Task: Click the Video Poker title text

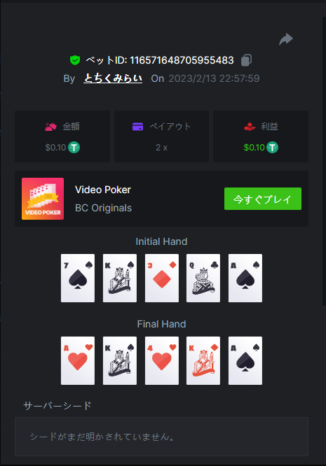Action: pyautogui.click(x=103, y=190)
